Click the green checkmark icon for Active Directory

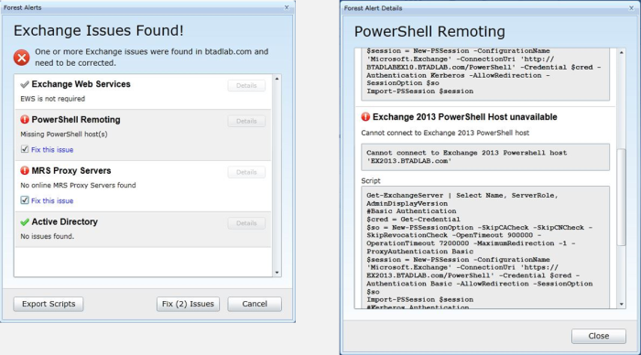(25, 221)
